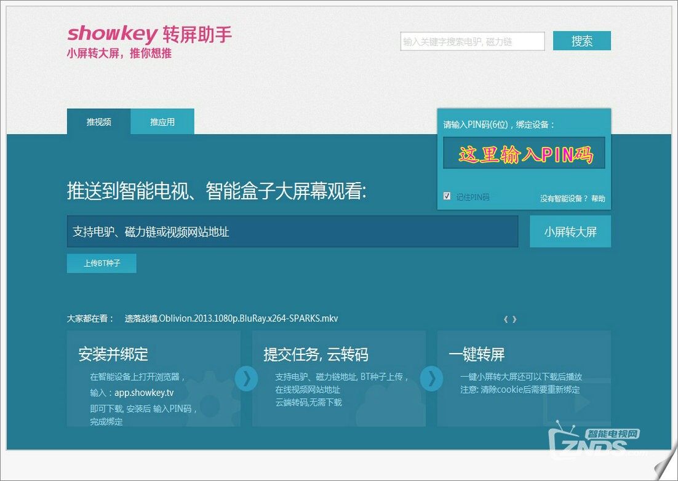Focus the keyword search box at top

tap(473, 41)
